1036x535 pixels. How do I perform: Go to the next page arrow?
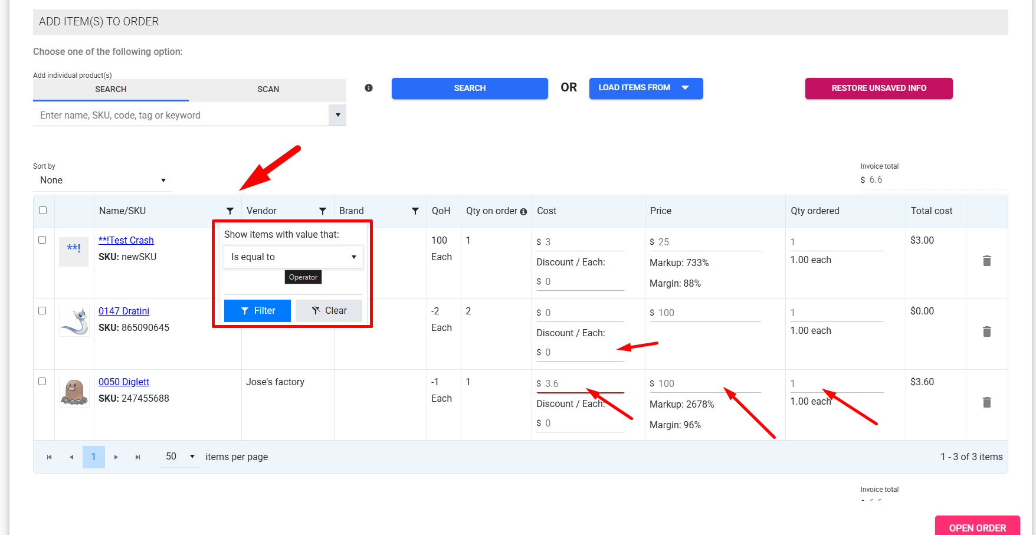(x=116, y=457)
